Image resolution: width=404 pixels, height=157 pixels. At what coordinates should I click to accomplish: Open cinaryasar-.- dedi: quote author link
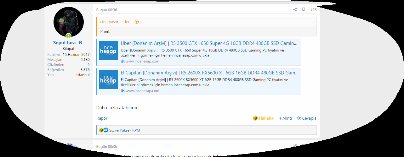(x=117, y=22)
